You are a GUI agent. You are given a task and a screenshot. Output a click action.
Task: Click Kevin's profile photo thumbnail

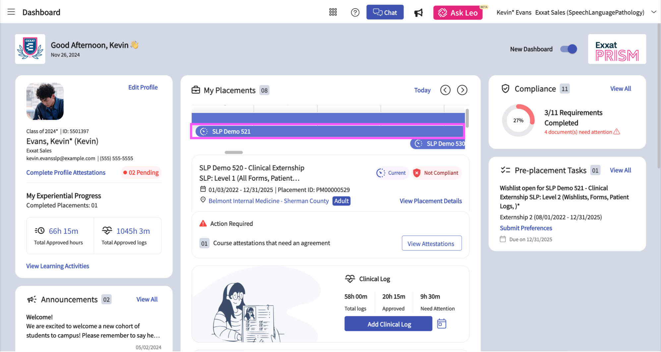point(45,101)
